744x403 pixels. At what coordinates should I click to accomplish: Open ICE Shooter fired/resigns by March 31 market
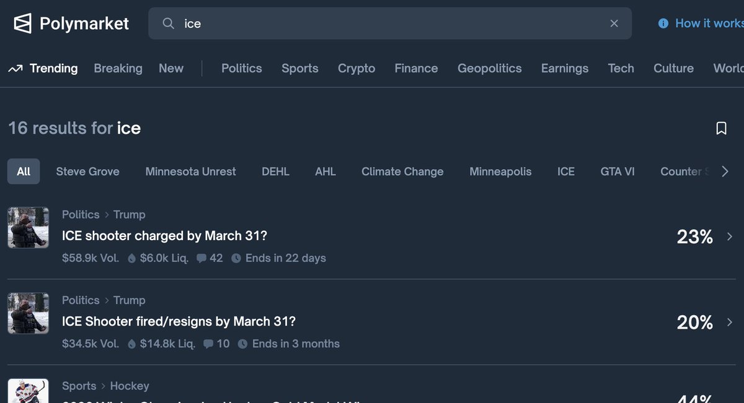tap(179, 322)
